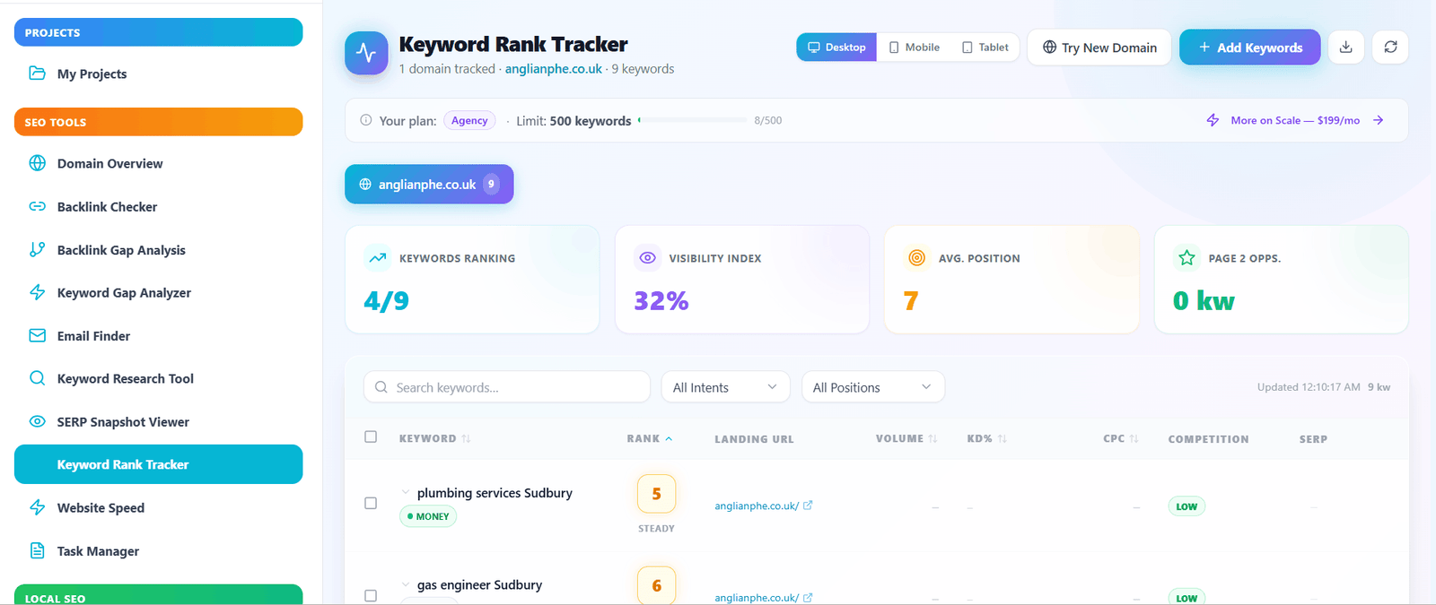
Task: Sort table by Keyword column
Action: [434, 438]
